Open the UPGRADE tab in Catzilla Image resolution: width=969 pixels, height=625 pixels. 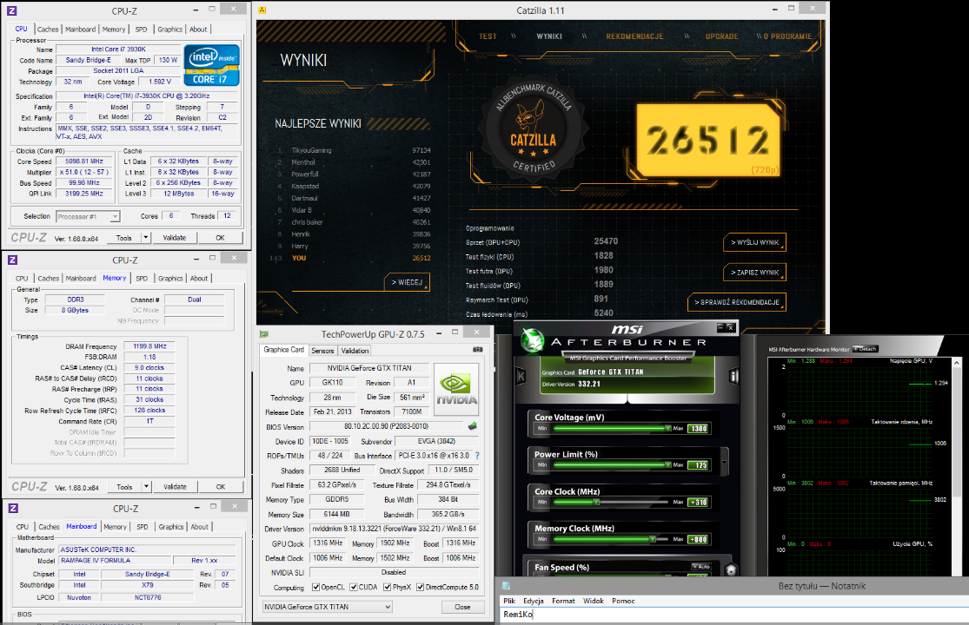[x=722, y=36]
